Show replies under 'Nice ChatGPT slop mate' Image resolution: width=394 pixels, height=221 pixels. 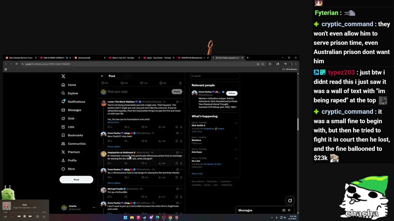[114, 146]
